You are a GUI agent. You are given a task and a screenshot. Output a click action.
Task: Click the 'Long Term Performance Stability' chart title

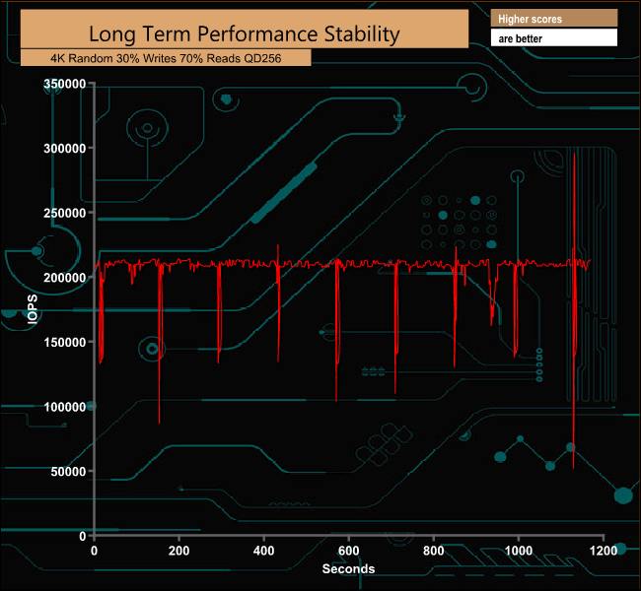point(244,34)
